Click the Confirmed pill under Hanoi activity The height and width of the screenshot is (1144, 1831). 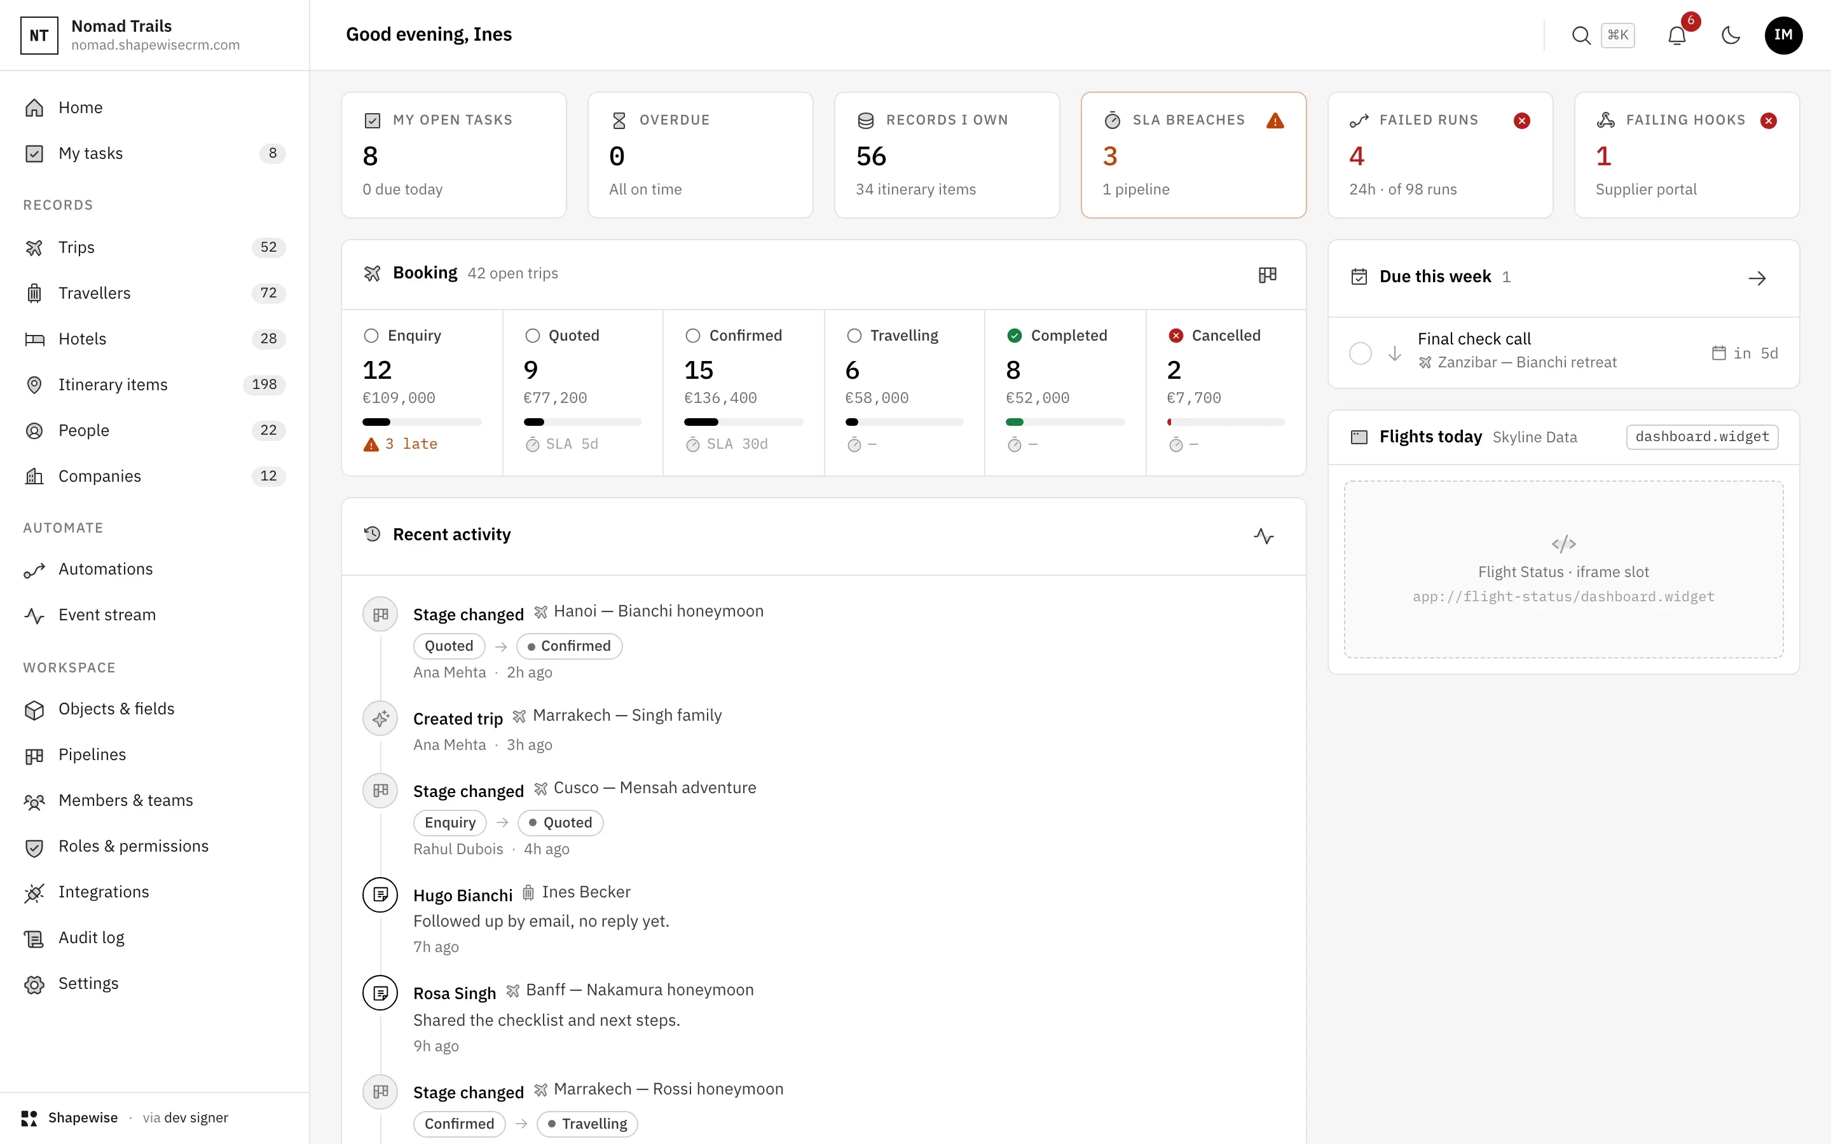(569, 646)
